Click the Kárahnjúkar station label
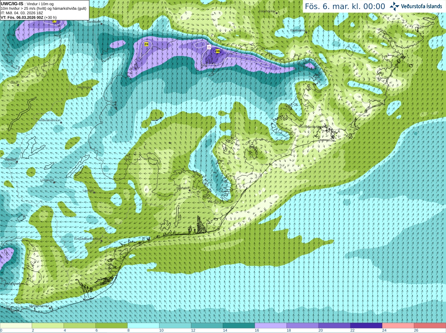The image size is (446, 333). (267, 11)
